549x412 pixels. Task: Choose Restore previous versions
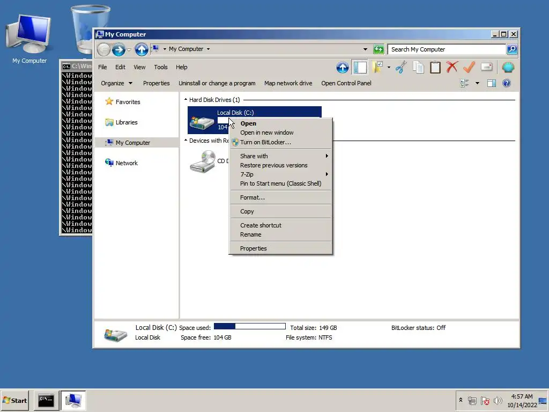(280, 165)
